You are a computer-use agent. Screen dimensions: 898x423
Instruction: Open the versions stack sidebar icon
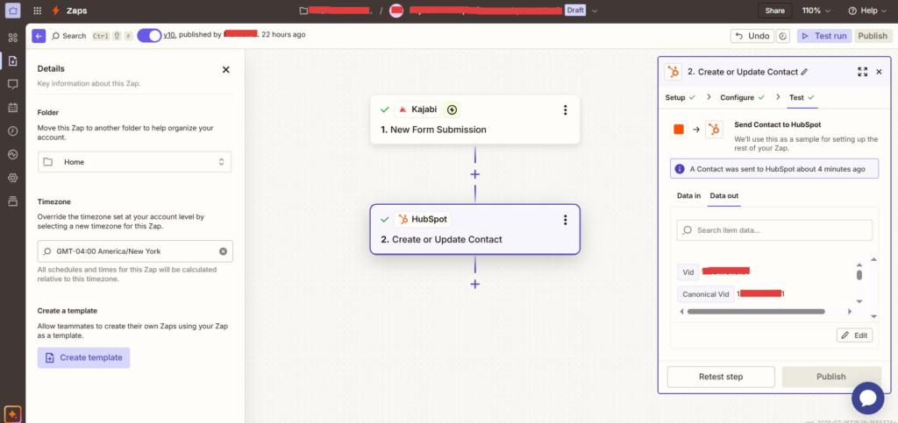click(12, 201)
